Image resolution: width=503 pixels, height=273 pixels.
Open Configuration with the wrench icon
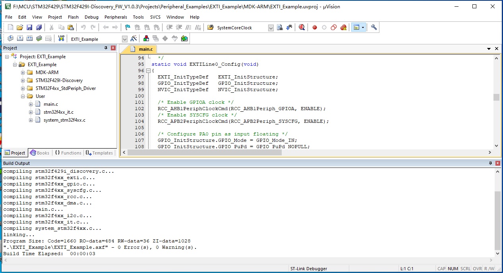click(x=374, y=27)
